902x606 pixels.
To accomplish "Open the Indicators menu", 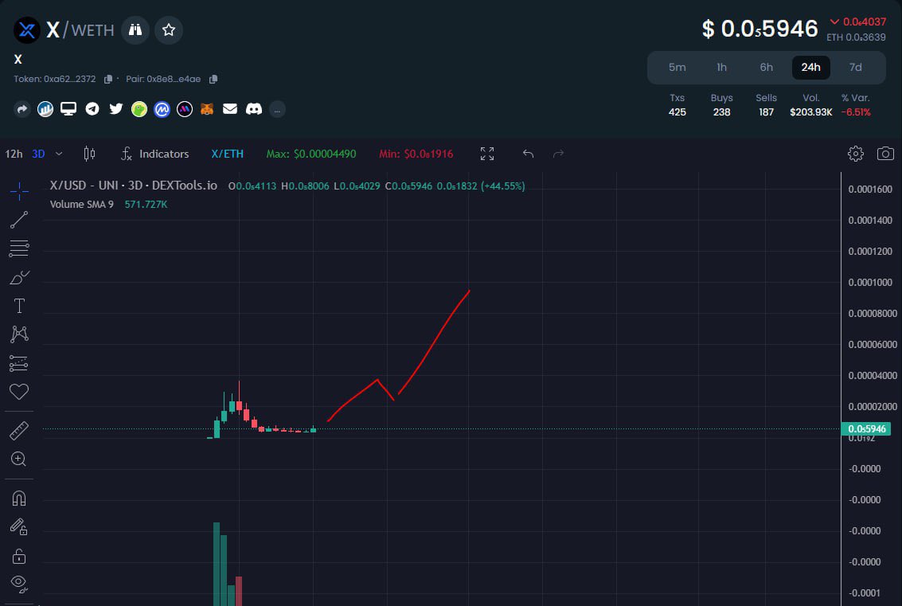I will click(x=155, y=154).
